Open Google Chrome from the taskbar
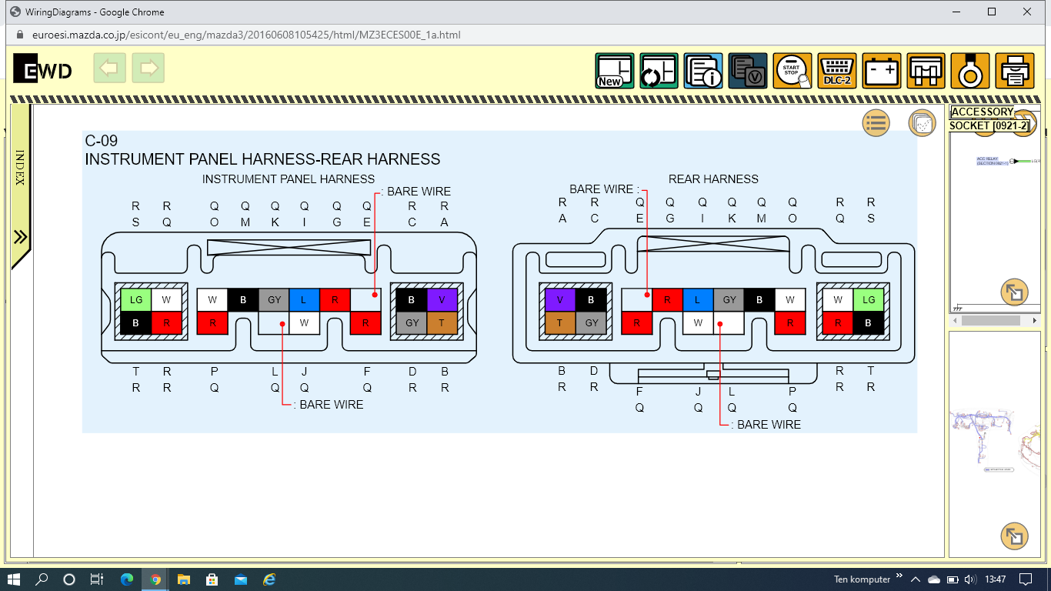This screenshot has height=591, width=1051. pos(155,579)
